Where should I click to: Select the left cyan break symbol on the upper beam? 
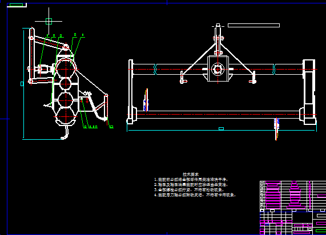coord(155,69)
